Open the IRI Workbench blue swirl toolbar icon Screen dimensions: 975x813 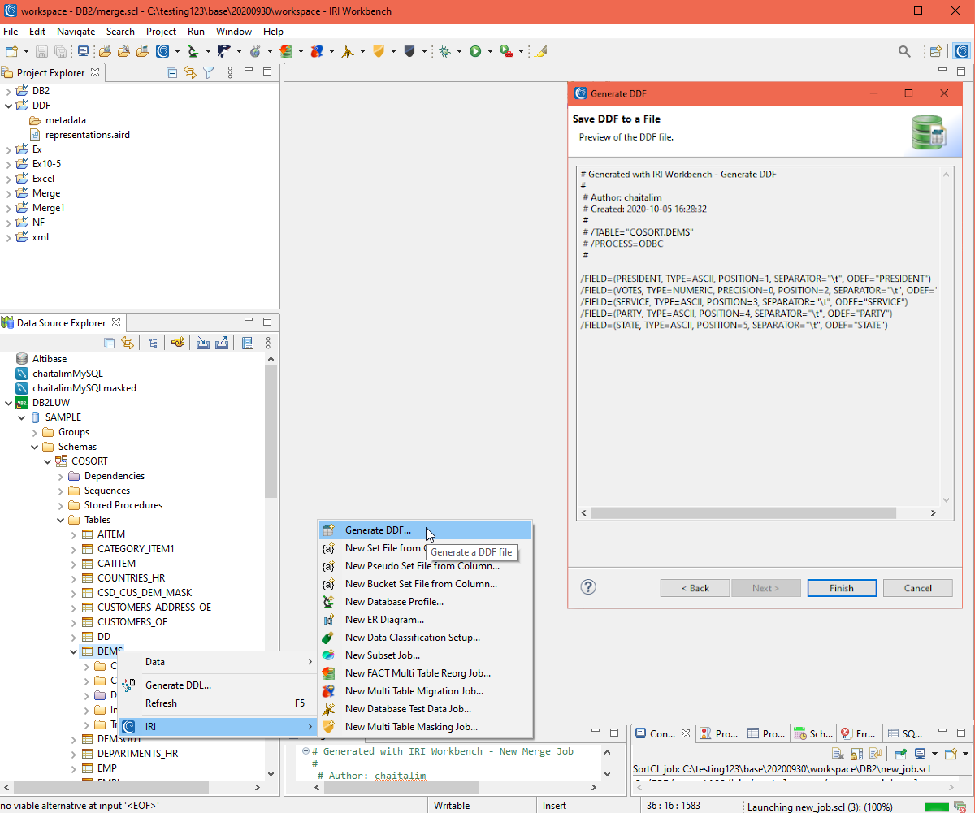tap(162, 51)
